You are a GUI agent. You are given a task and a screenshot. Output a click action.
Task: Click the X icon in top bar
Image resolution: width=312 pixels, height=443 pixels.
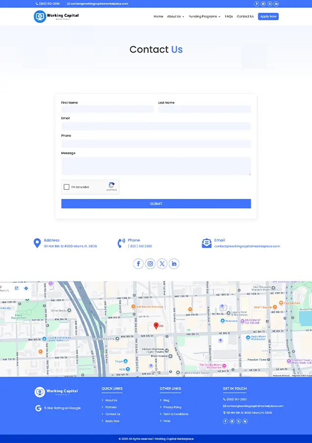tap(270, 3)
